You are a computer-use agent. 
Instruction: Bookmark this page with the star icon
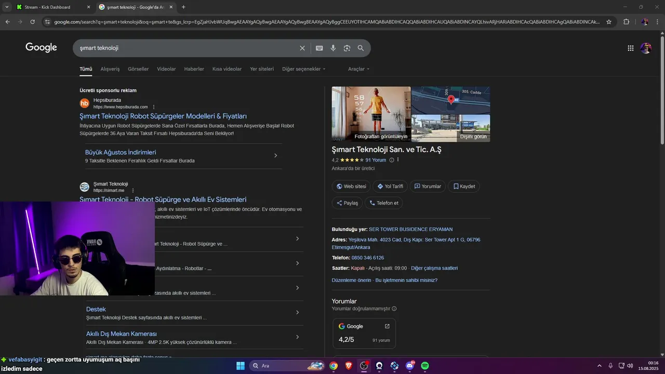point(609,22)
